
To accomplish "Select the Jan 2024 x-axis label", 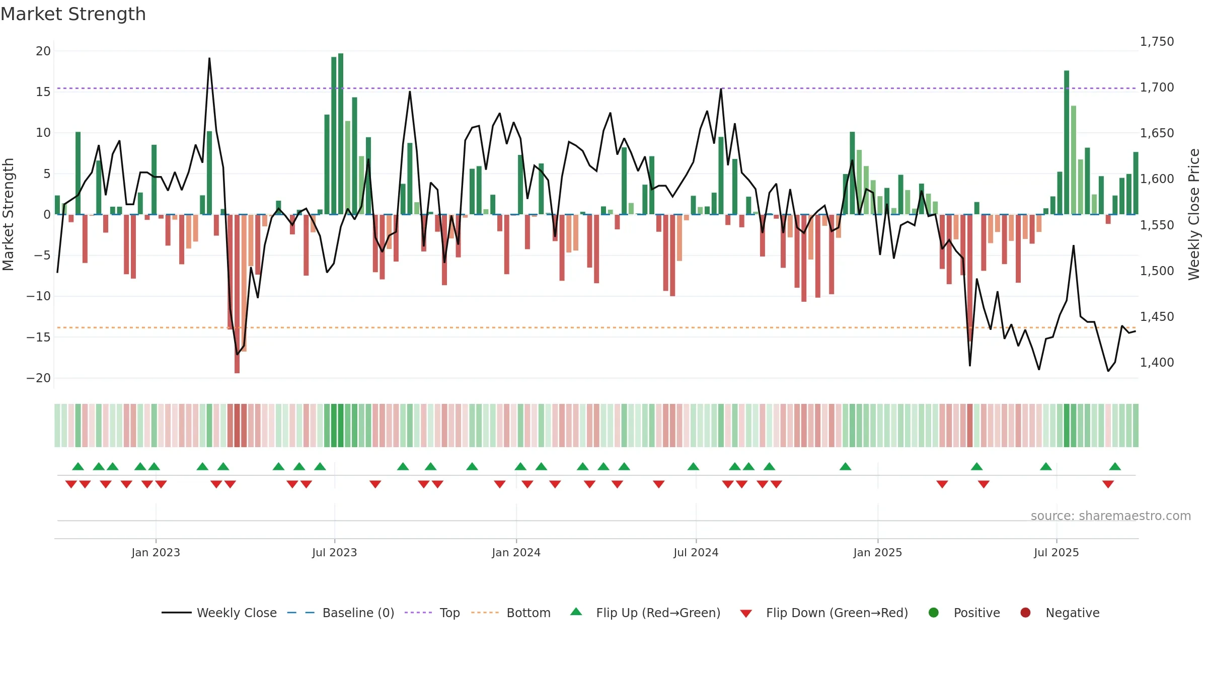I will 516,553.
